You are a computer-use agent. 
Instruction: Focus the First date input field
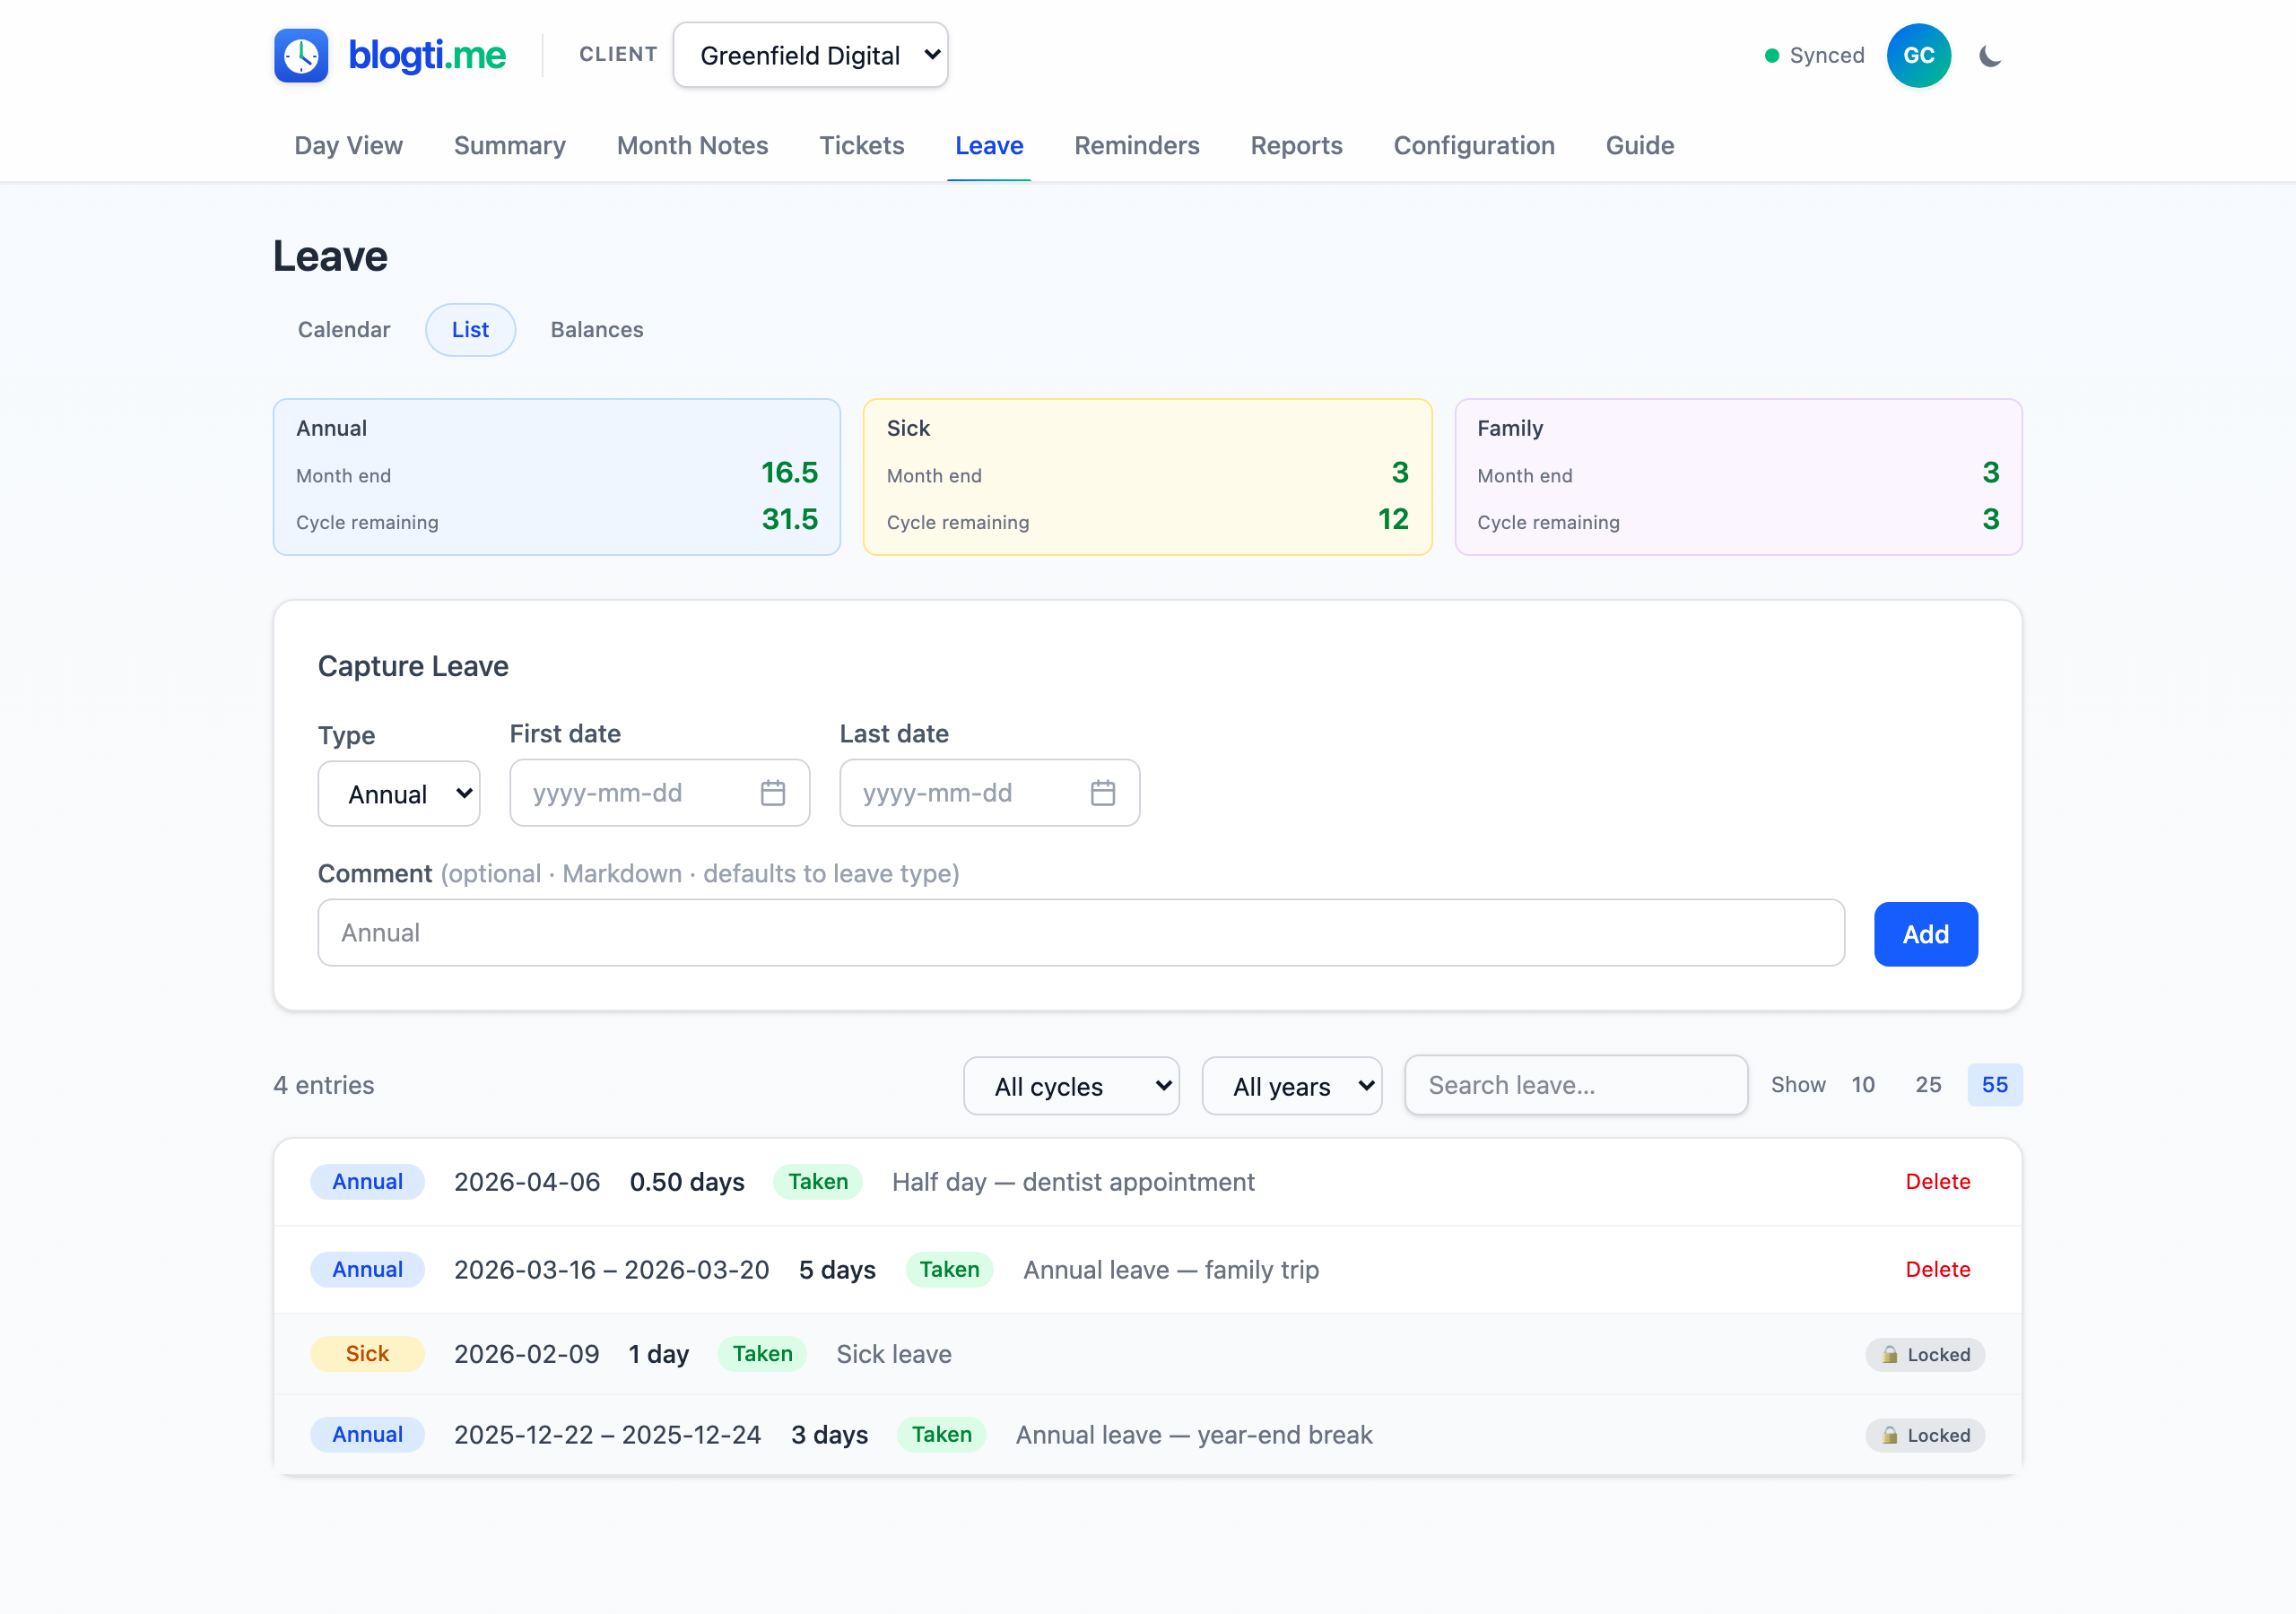[659, 793]
